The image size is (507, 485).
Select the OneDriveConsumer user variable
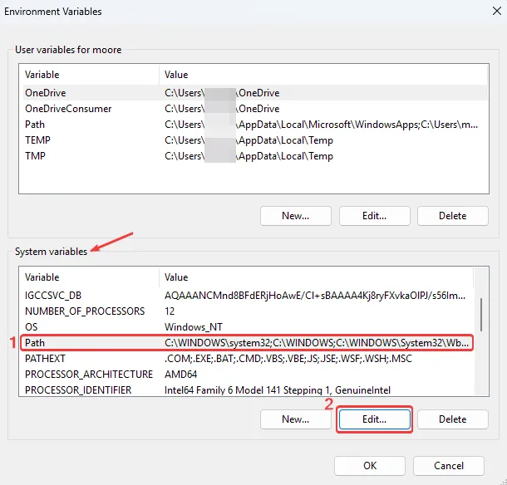click(x=249, y=109)
